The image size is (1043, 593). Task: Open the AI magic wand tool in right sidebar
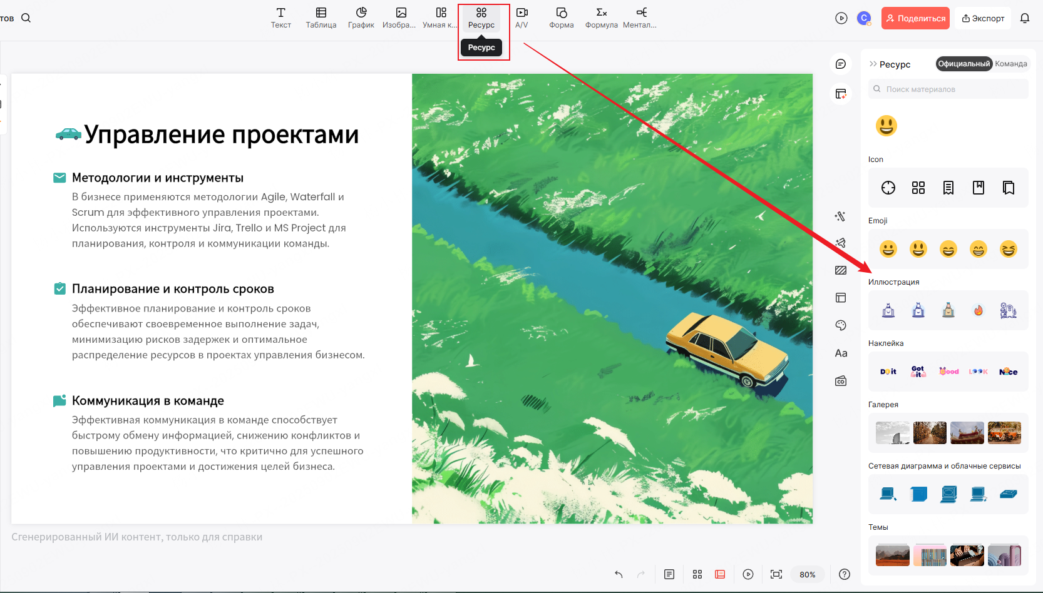pyautogui.click(x=841, y=216)
